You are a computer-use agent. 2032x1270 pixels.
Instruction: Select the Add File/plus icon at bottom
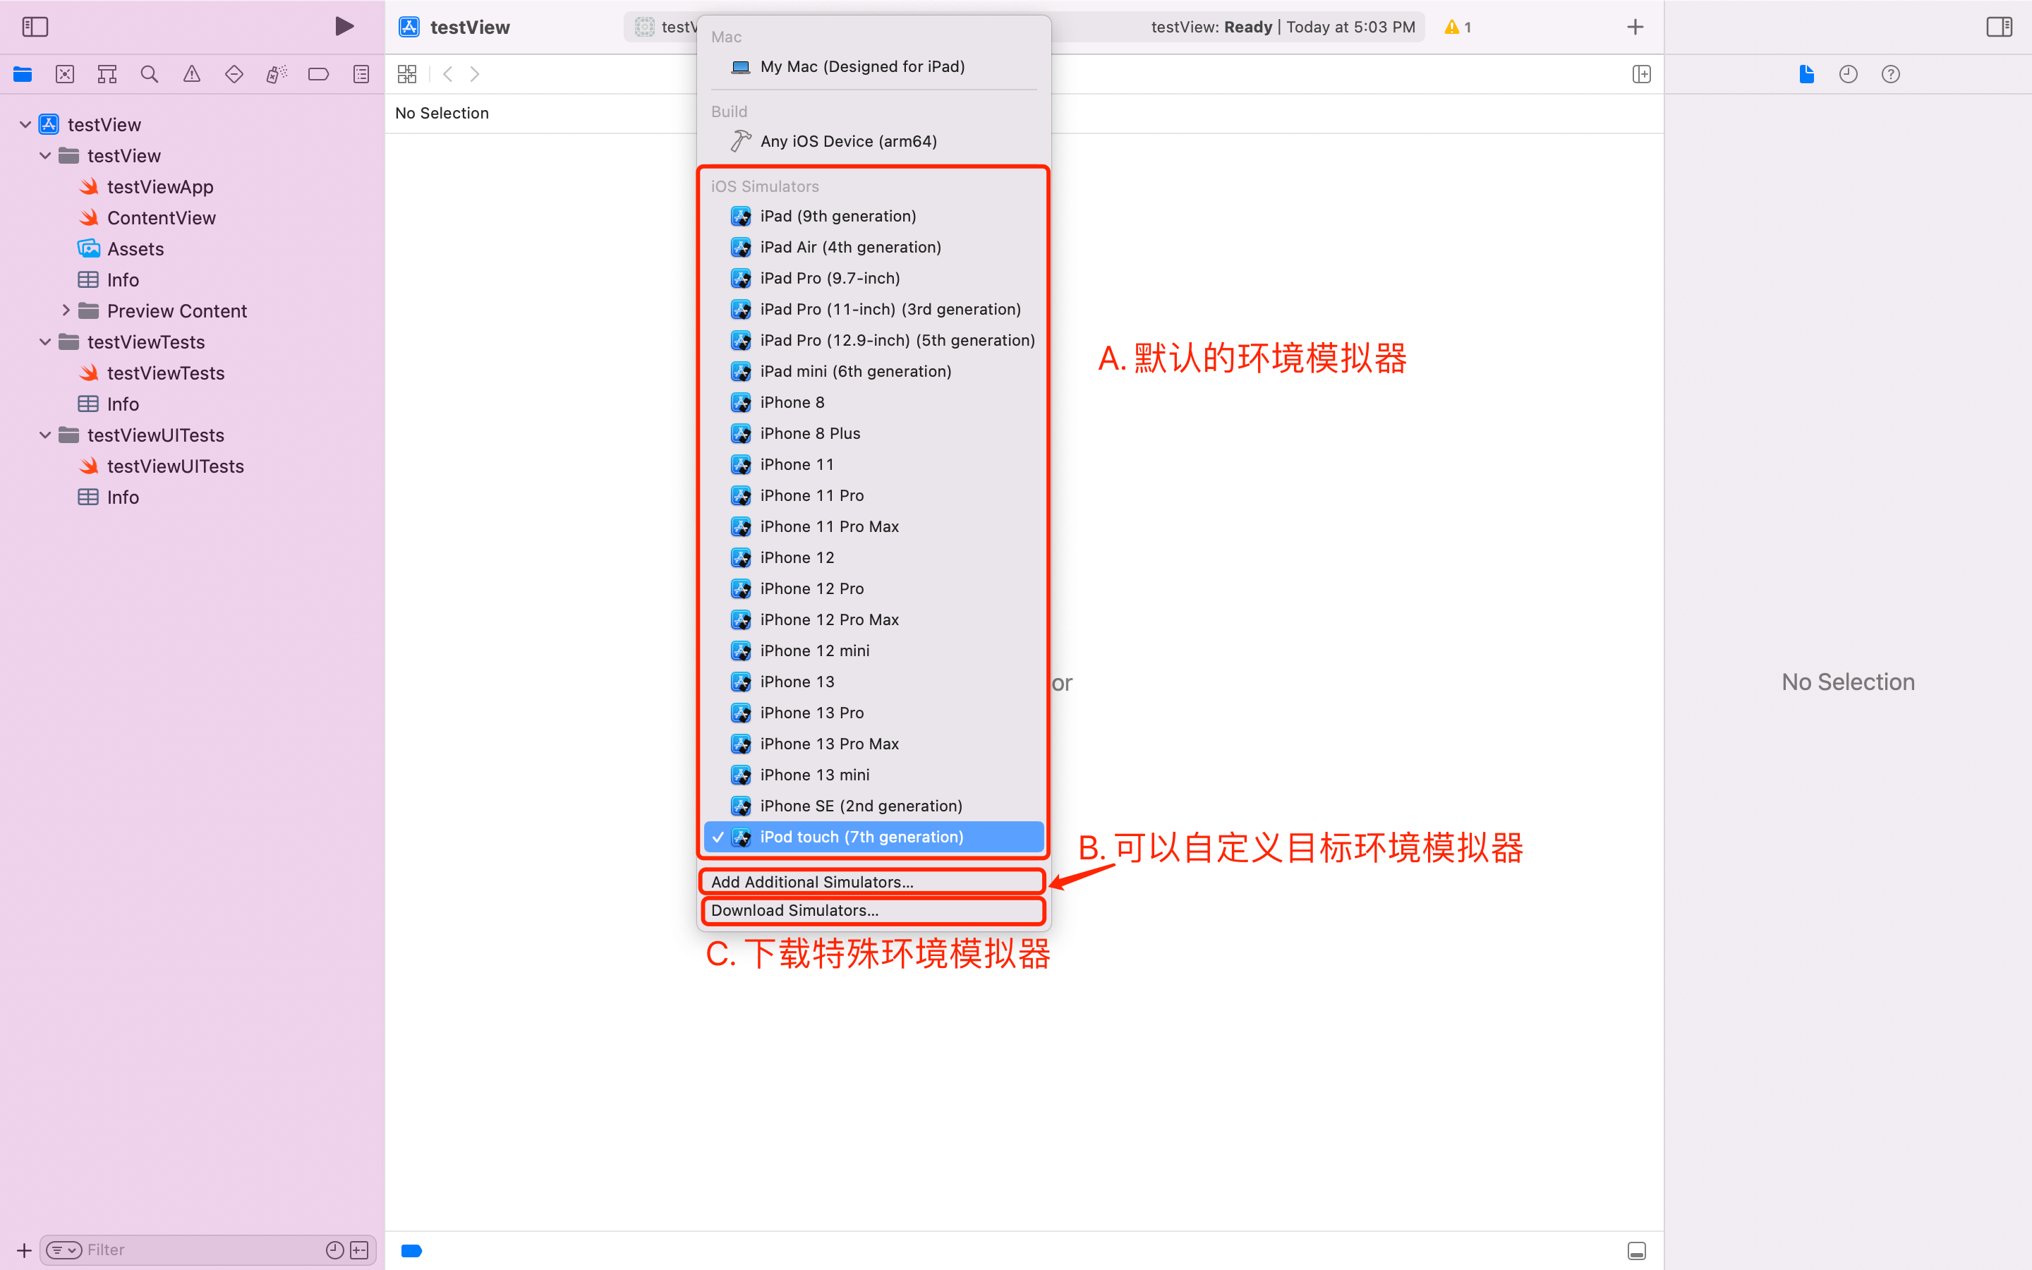[x=23, y=1250]
